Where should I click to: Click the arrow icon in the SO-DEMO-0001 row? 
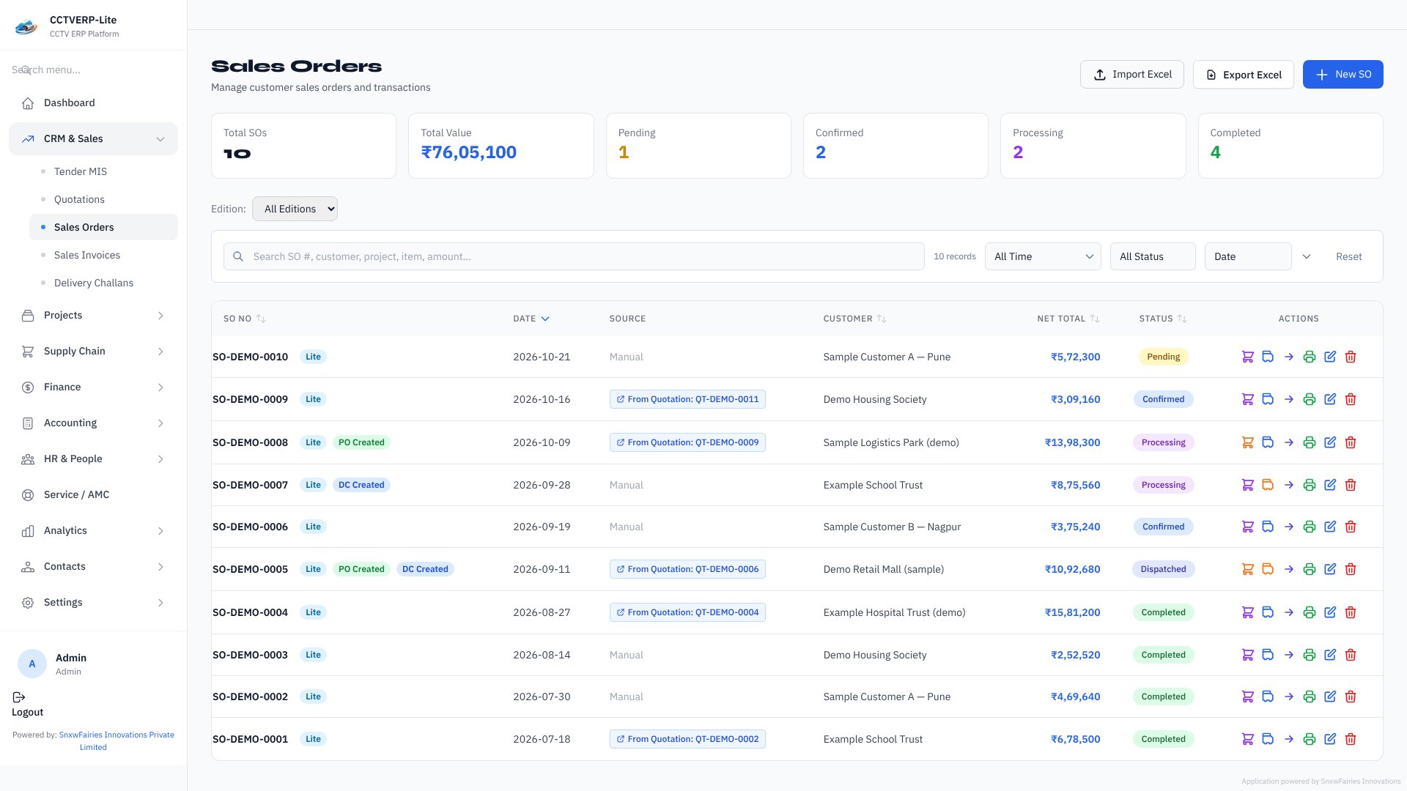(x=1288, y=739)
